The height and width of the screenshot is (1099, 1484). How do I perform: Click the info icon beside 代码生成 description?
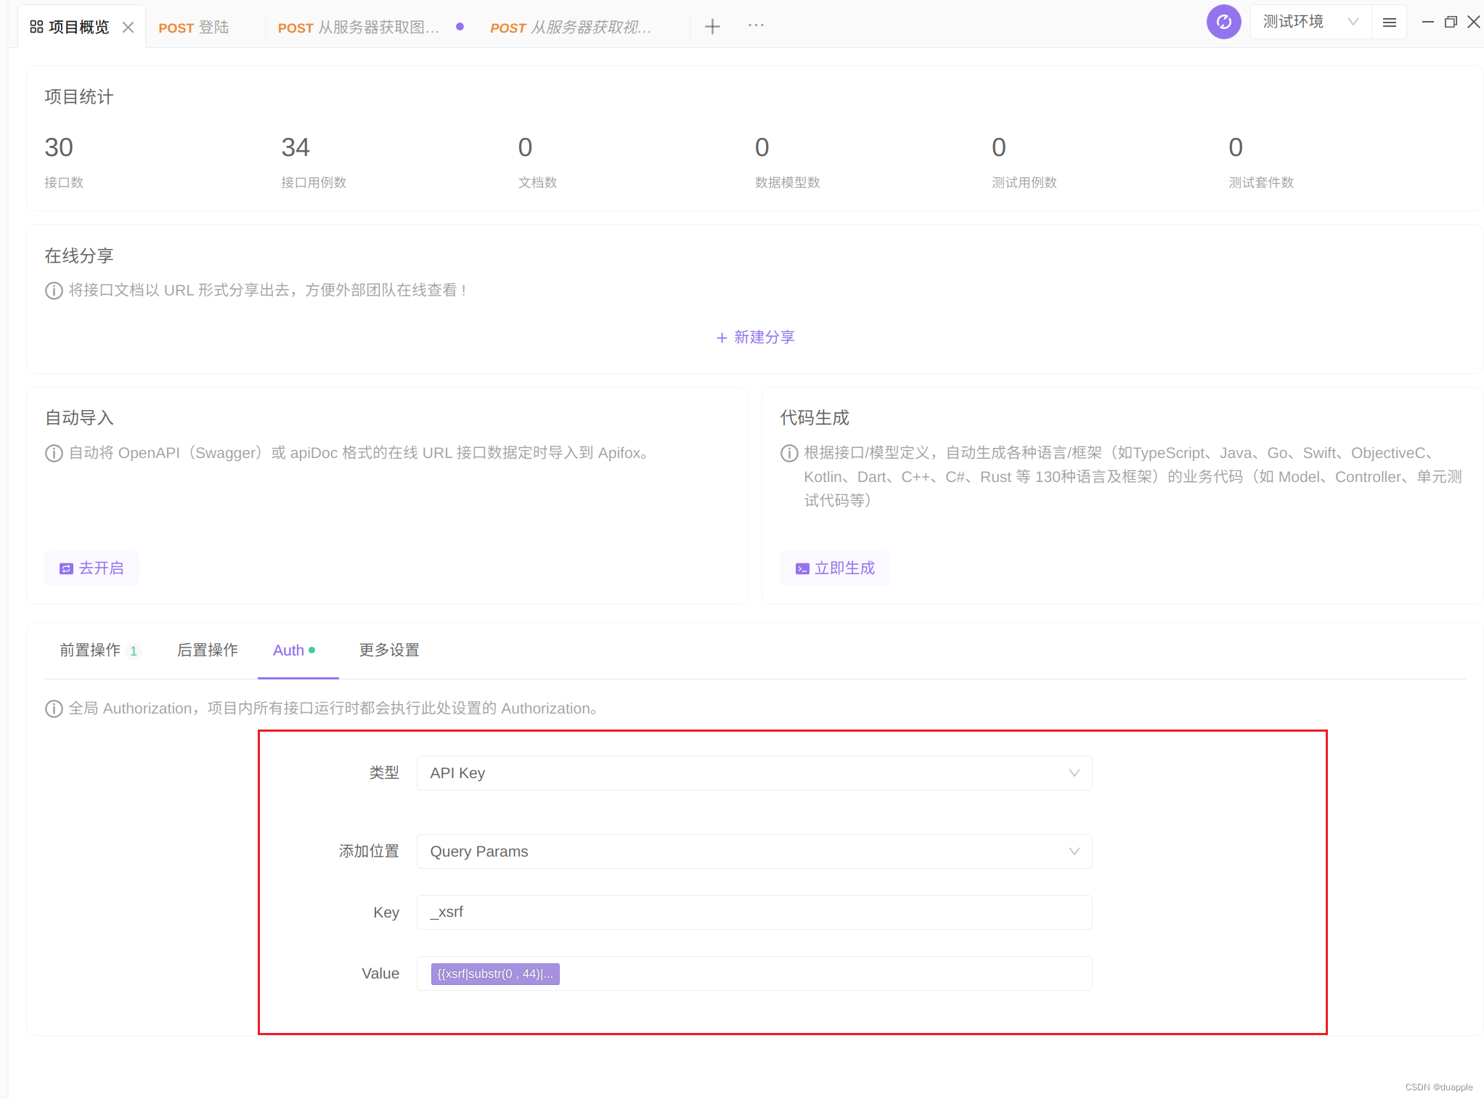[x=789, y=454]
